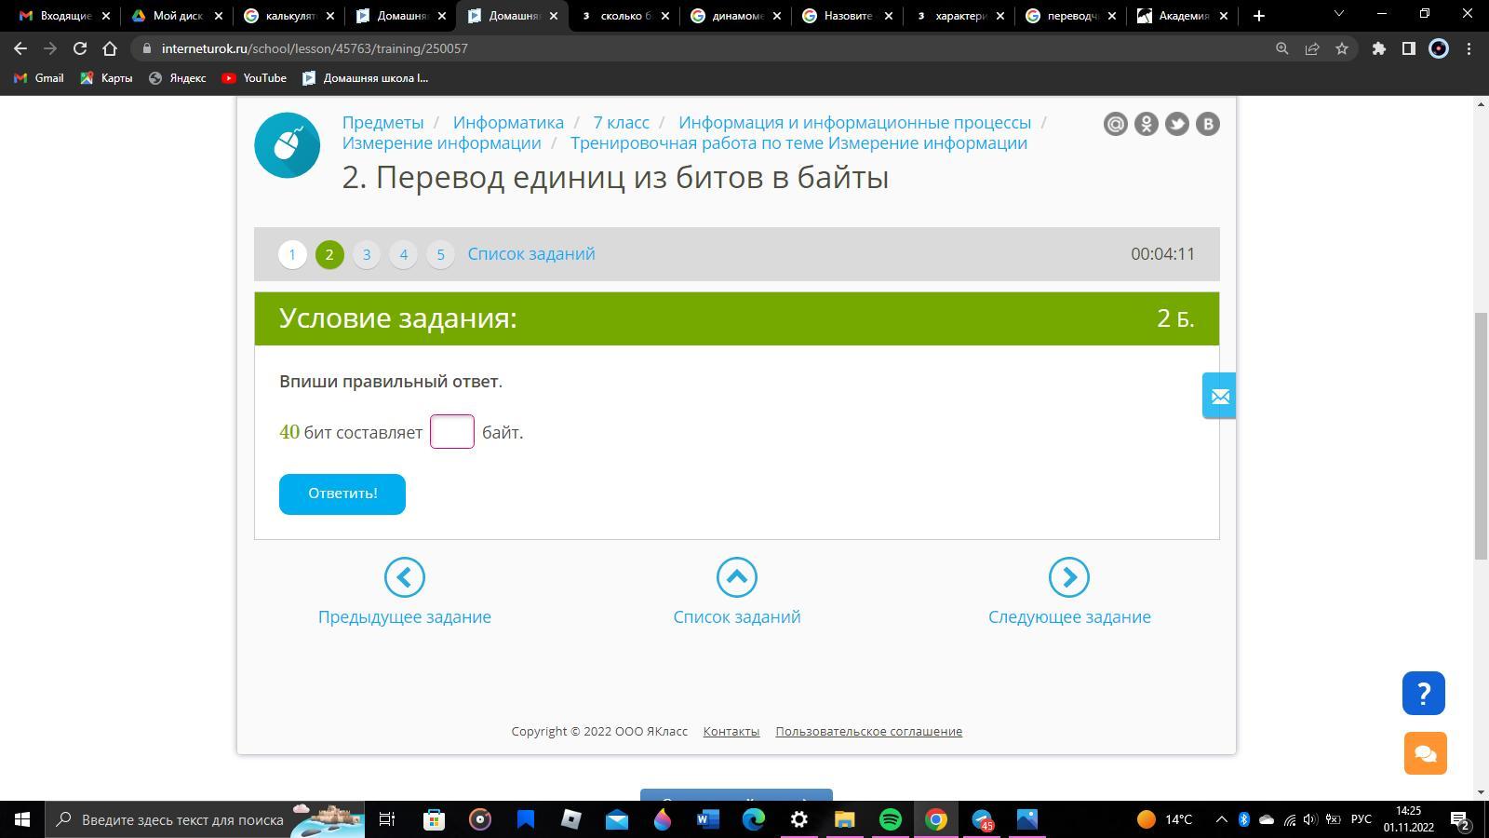
Task: Click the email @ share icon
Action: click(1115, 124)
